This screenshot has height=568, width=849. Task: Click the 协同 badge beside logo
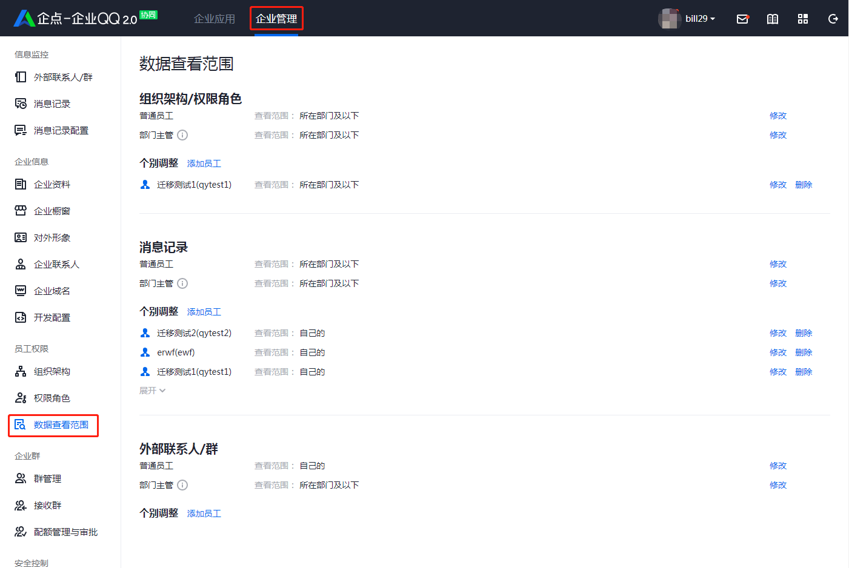click(x=148, y=15)
